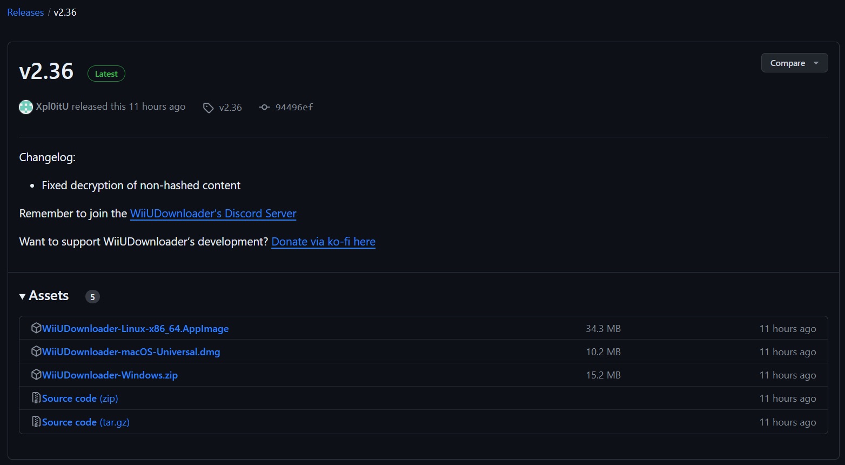Click Xpl0itU's avatar image
This screenshot has width=845, height=465.
click(26, 107)
